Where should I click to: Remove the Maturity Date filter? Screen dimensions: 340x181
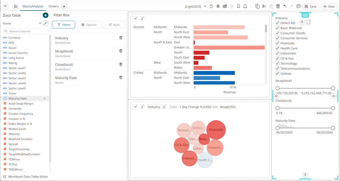click(121, 78)
